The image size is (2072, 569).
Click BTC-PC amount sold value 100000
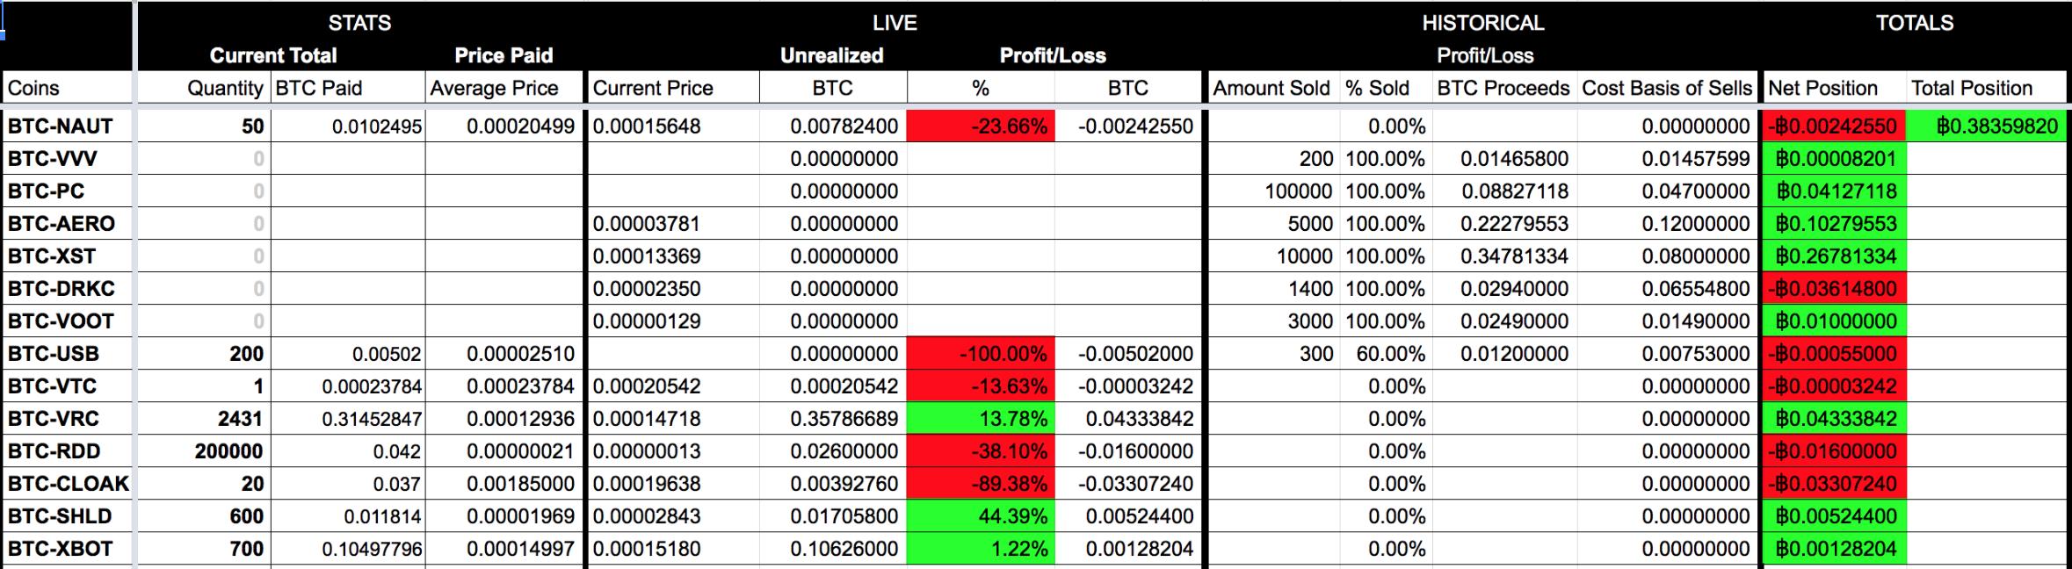click(x=1298, y=191)
